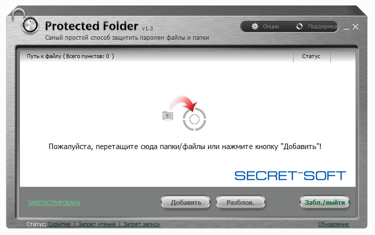
Task: Click the folder icon in drop area
Action: [168, 116]
